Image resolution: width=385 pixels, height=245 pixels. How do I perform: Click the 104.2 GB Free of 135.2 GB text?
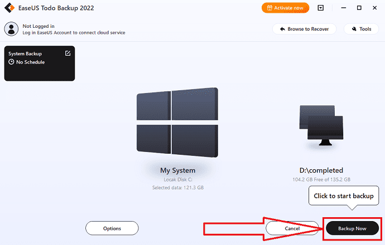coord(321,180)
